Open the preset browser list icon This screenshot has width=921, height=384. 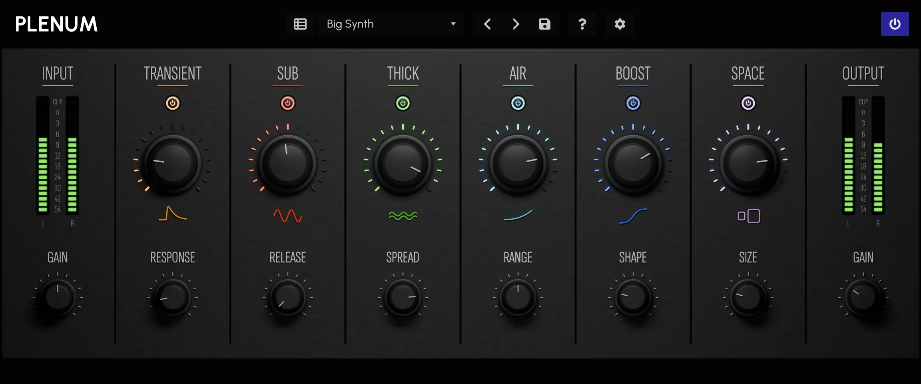(300, 24)
